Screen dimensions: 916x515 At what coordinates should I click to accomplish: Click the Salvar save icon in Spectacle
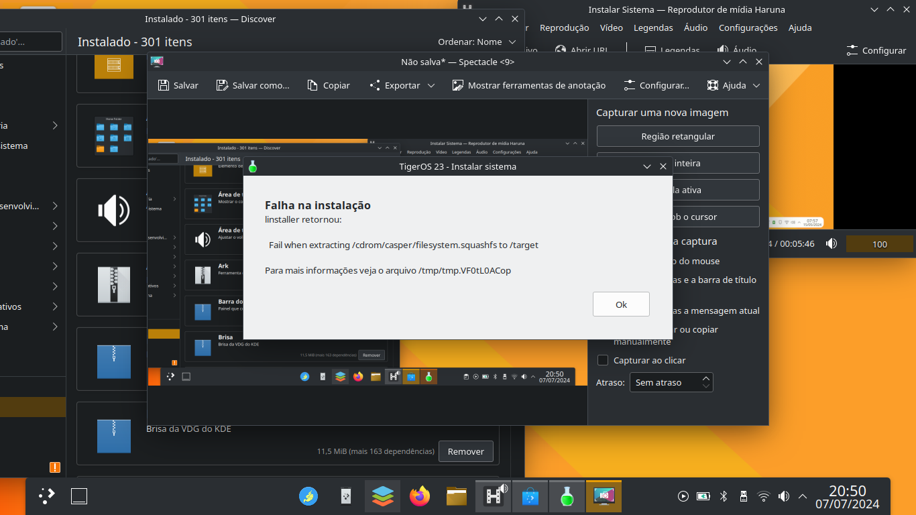(164, 85)
